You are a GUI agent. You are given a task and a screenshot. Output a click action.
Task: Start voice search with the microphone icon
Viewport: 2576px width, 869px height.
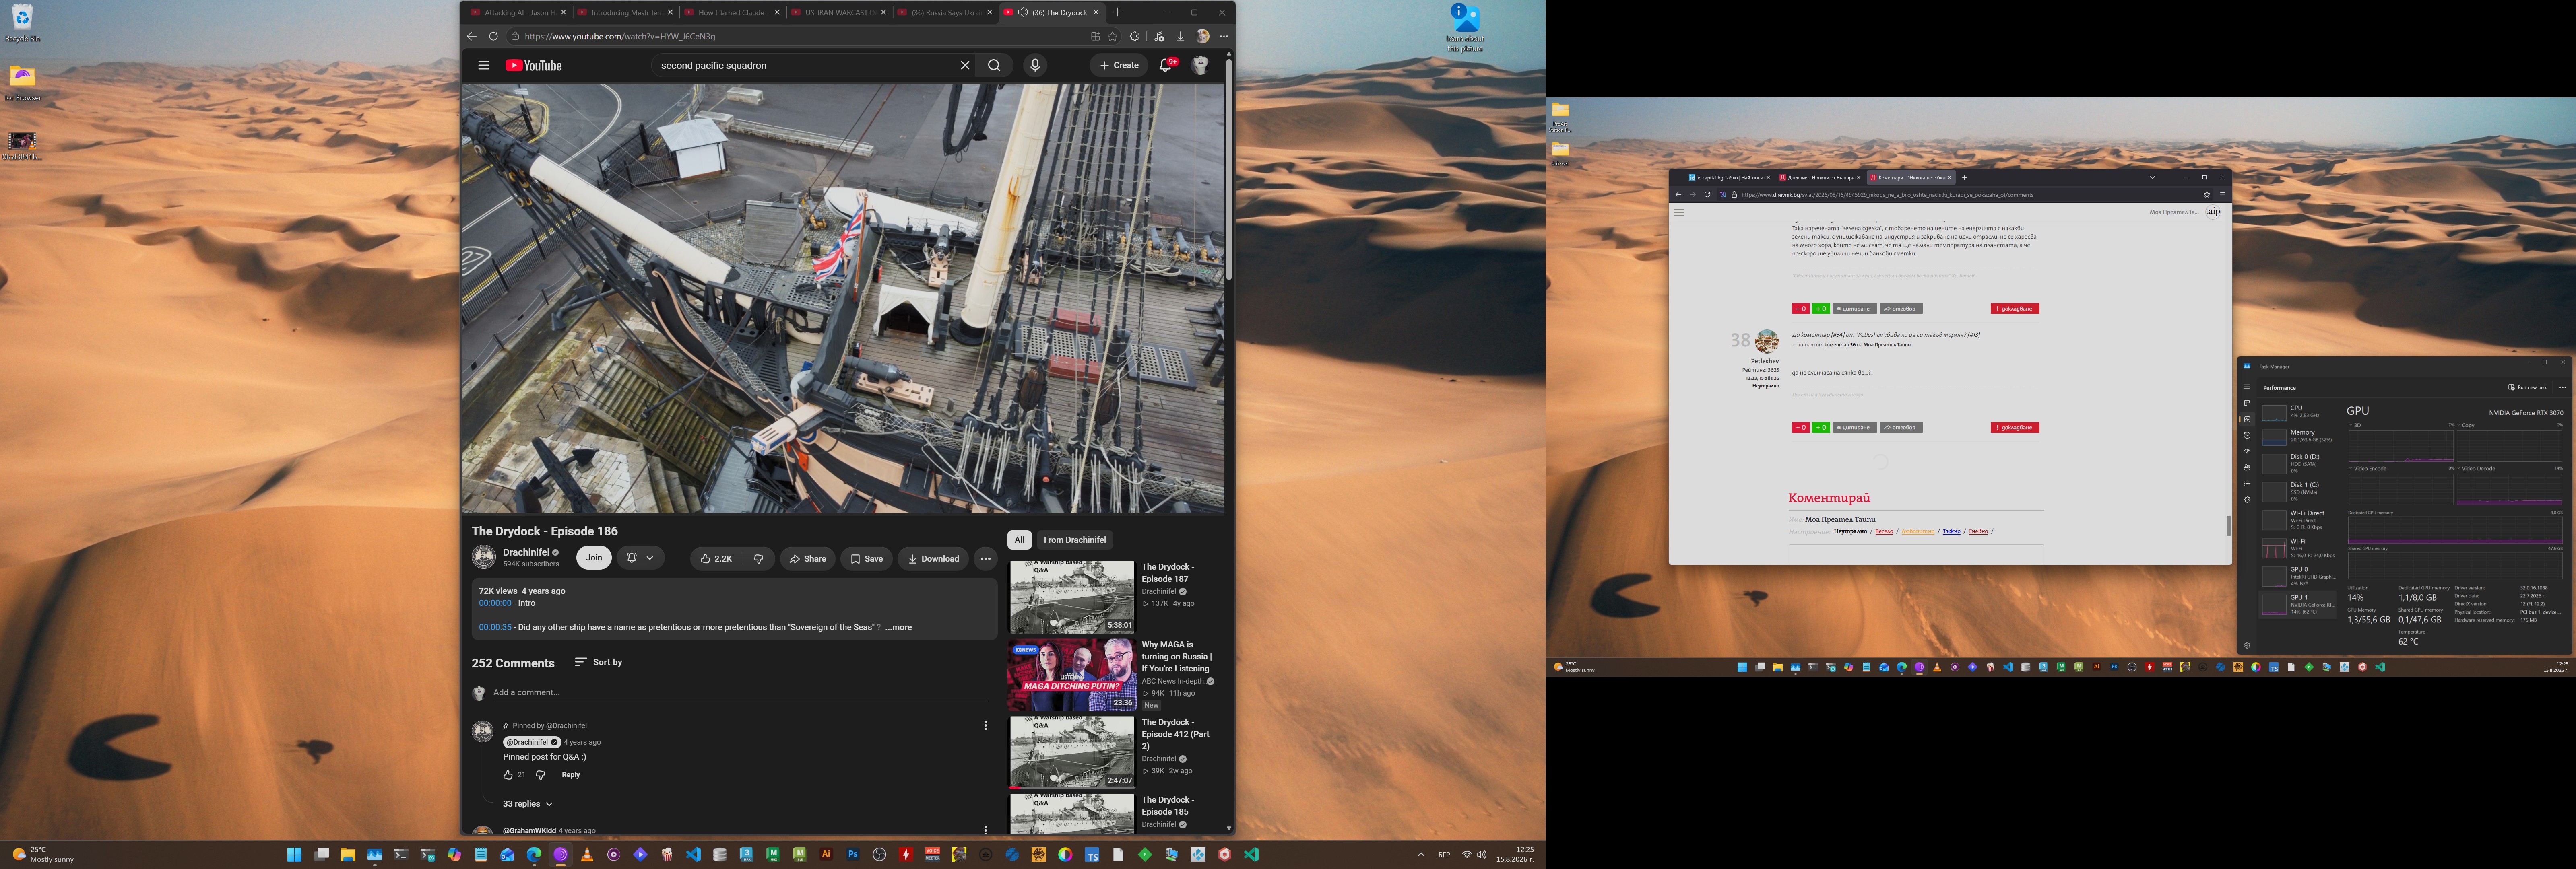coord(1035,65)
